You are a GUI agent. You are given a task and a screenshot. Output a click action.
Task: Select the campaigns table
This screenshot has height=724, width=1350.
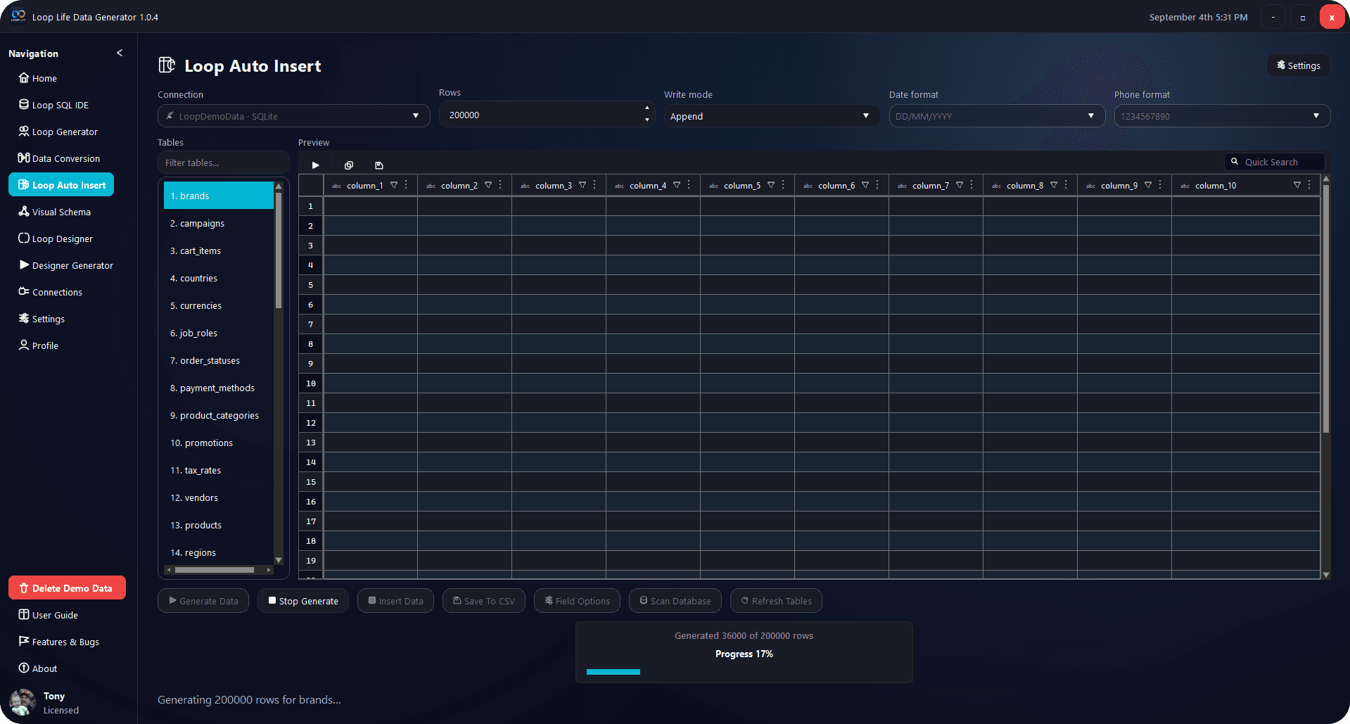[218, 223]
